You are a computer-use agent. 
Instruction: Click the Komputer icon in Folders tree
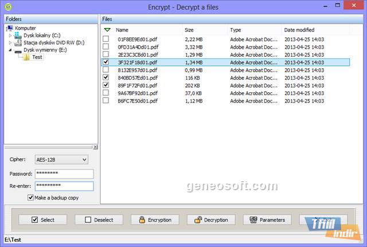click(x=10, y=28)
